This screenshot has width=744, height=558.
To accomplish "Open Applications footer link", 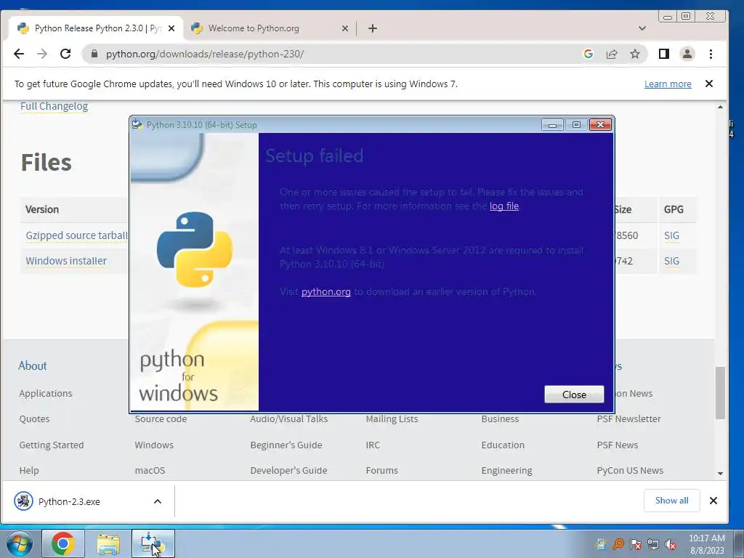I will 46,393.
